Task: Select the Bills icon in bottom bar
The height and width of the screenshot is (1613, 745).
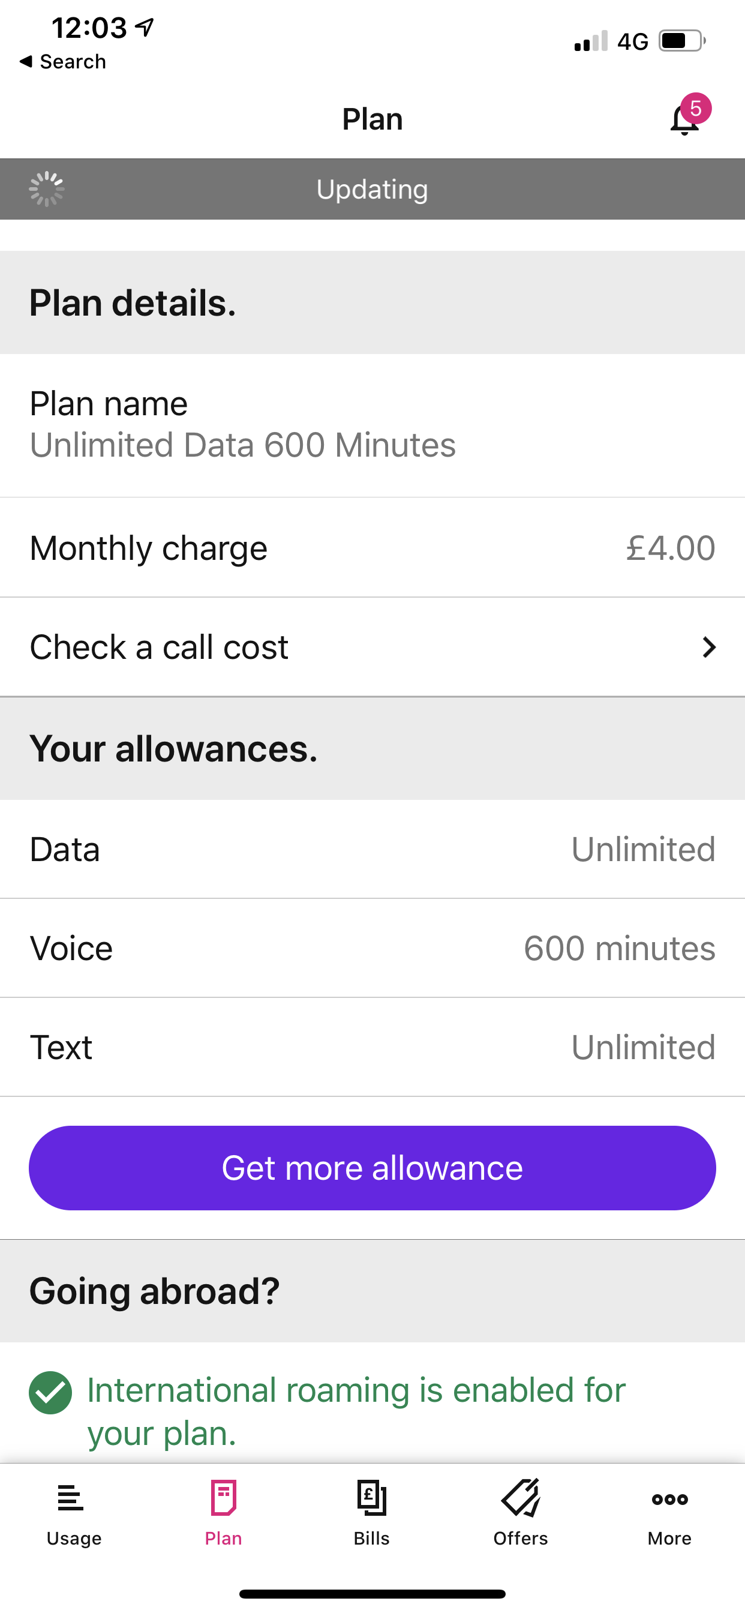Action: pos(372,1498)
